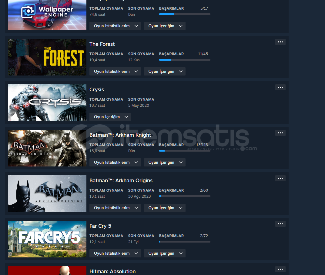The height and width of the screenshot is (275, 325).
Task: Click the 2/60 achievements count
Action: (x=204, y=190)
